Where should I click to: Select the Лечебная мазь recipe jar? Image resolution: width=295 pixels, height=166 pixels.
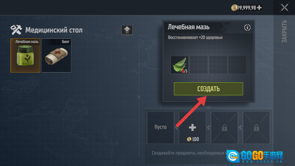tap(26, 56)
